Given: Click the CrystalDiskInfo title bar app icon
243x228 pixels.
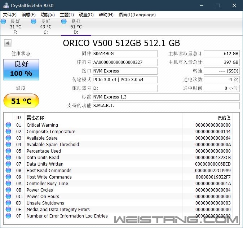Looking at the screenshot, I should tap(6, 5).
